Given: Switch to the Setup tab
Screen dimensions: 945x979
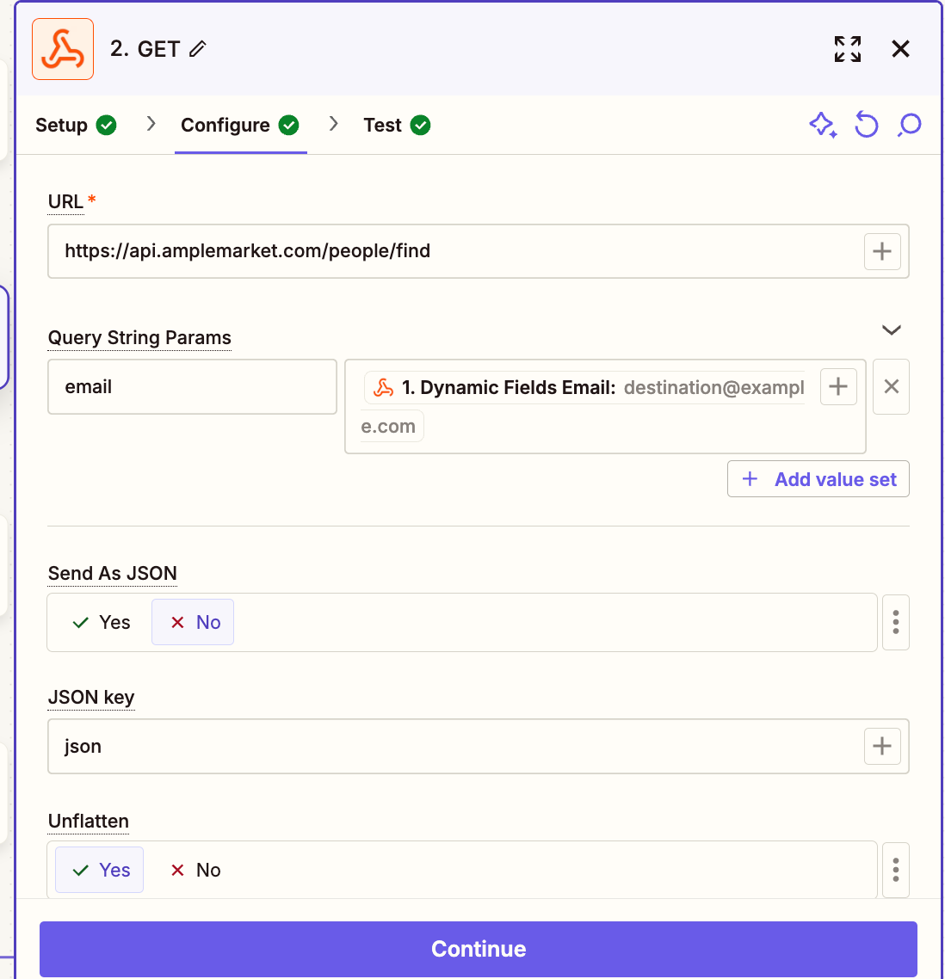Looking at the screenshot, I should 75,126.
